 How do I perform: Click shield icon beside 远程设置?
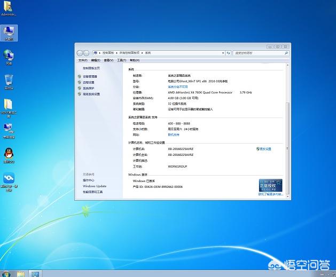[x=80, y=82]
